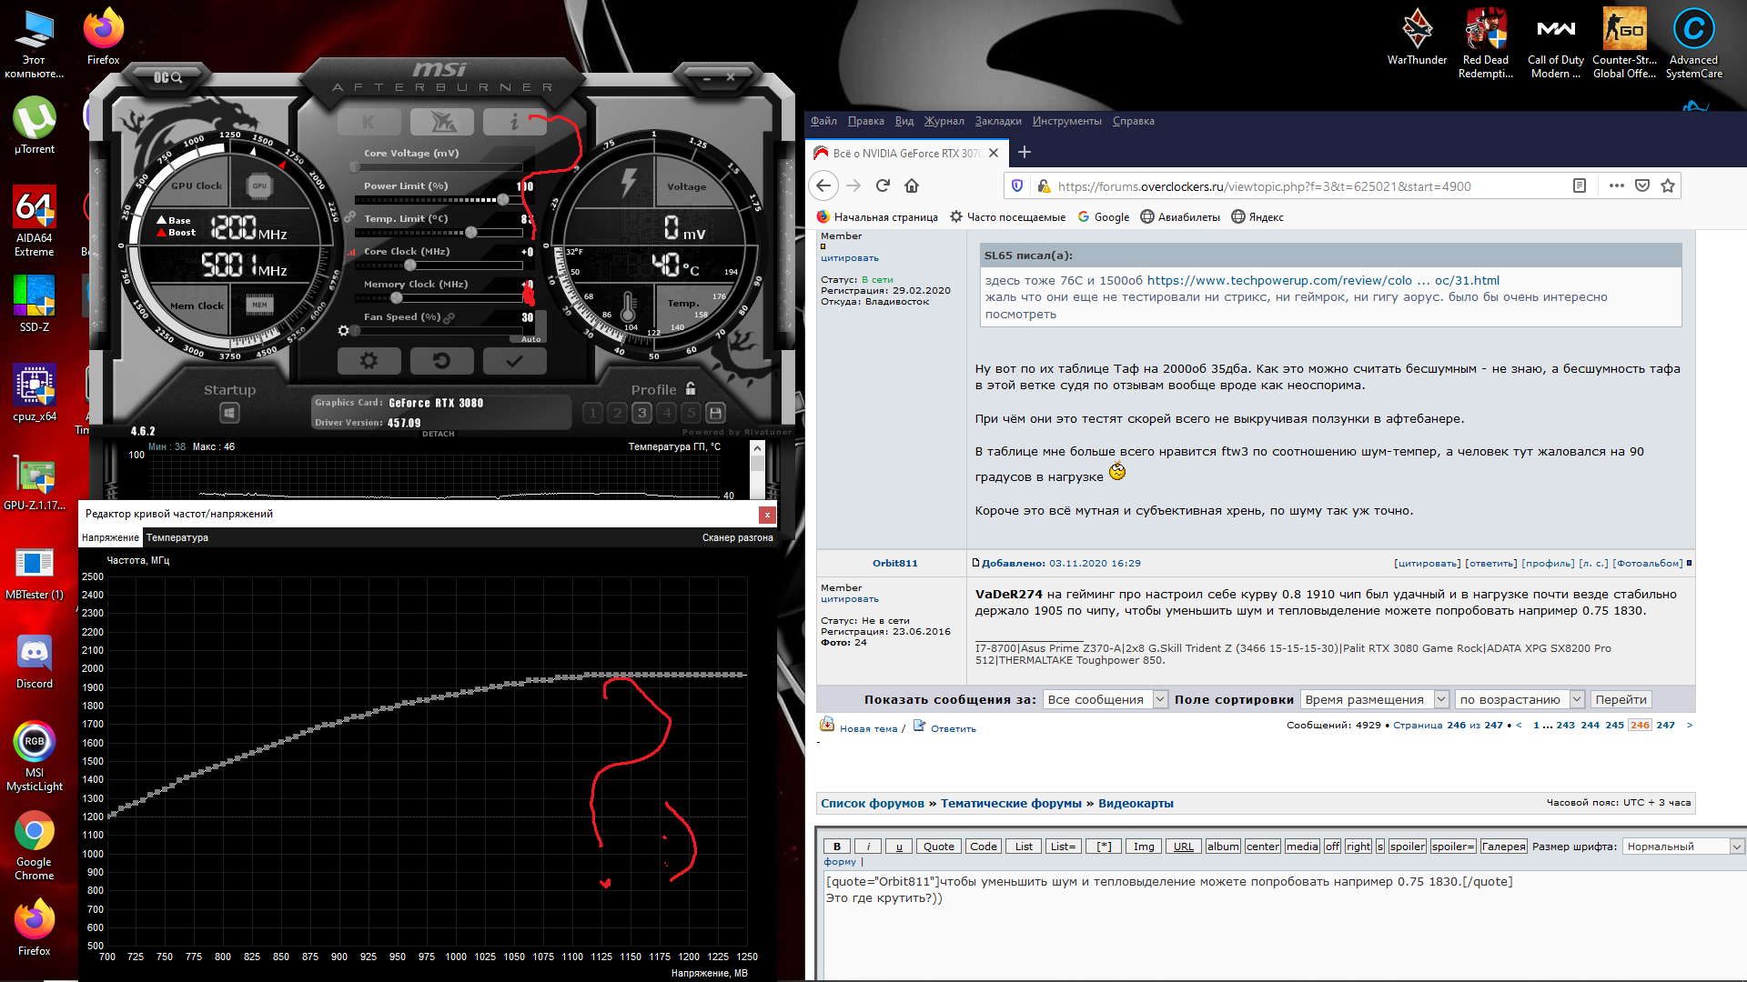This screenshot has width=1747, height=982.
Task: Click the Power Limit slider handle
Action: click(503, 199)
